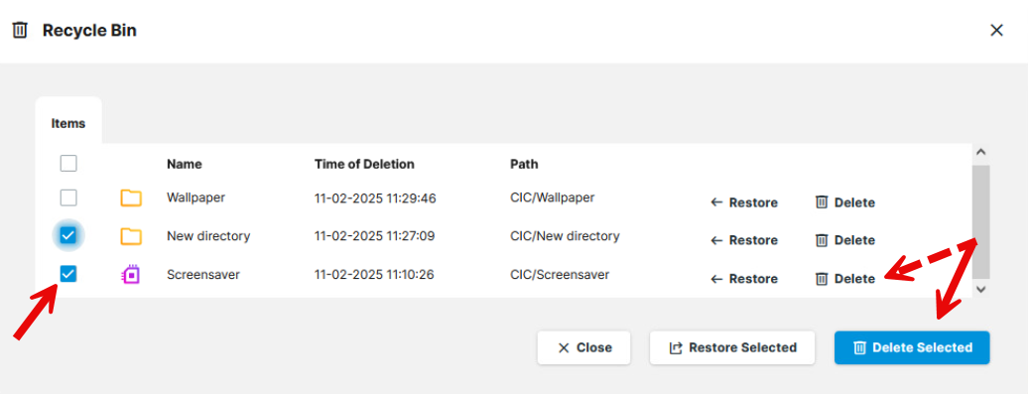The width and height of the screenshot is (1028, 394).
Task: Click trash icon in New directory Delete
Action: (x=822, y=240)
